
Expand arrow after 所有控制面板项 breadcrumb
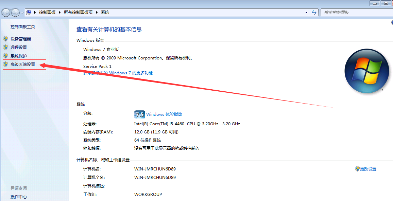coord(97,12)
